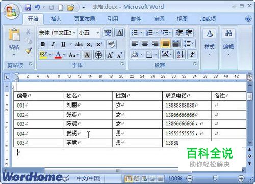Open multilevel list menu
The image size is (255, 184).
point(165,33)
